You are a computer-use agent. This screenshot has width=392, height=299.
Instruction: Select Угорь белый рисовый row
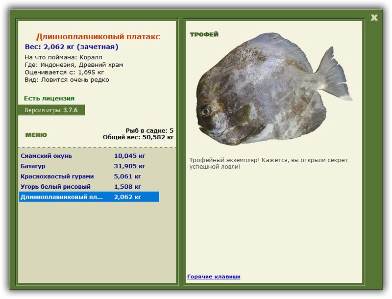click(x=89, y=186)
